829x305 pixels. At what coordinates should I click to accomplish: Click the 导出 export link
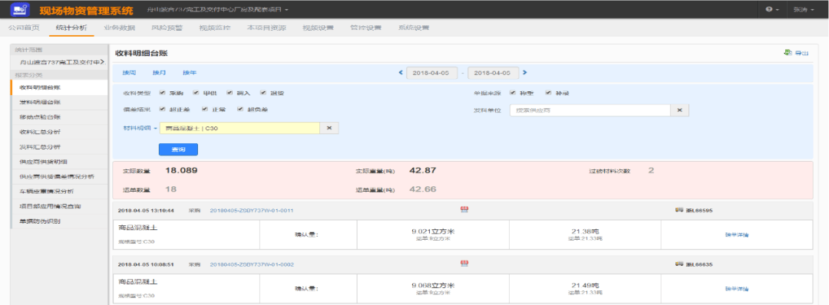point(801,53)
